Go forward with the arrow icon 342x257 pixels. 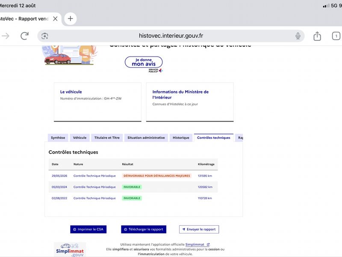6,36
